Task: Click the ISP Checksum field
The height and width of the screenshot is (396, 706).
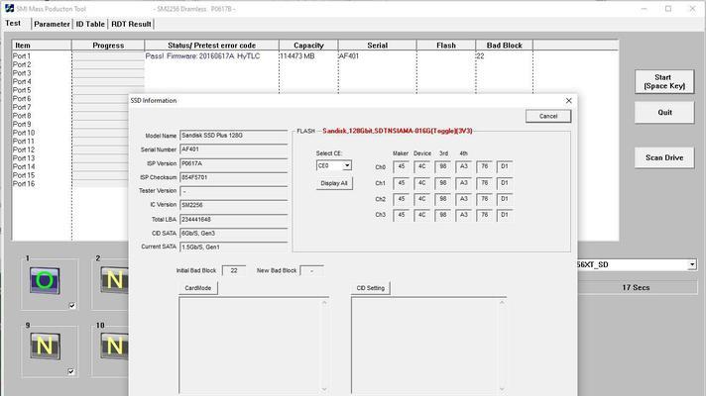Action: [x=233, y=177]
